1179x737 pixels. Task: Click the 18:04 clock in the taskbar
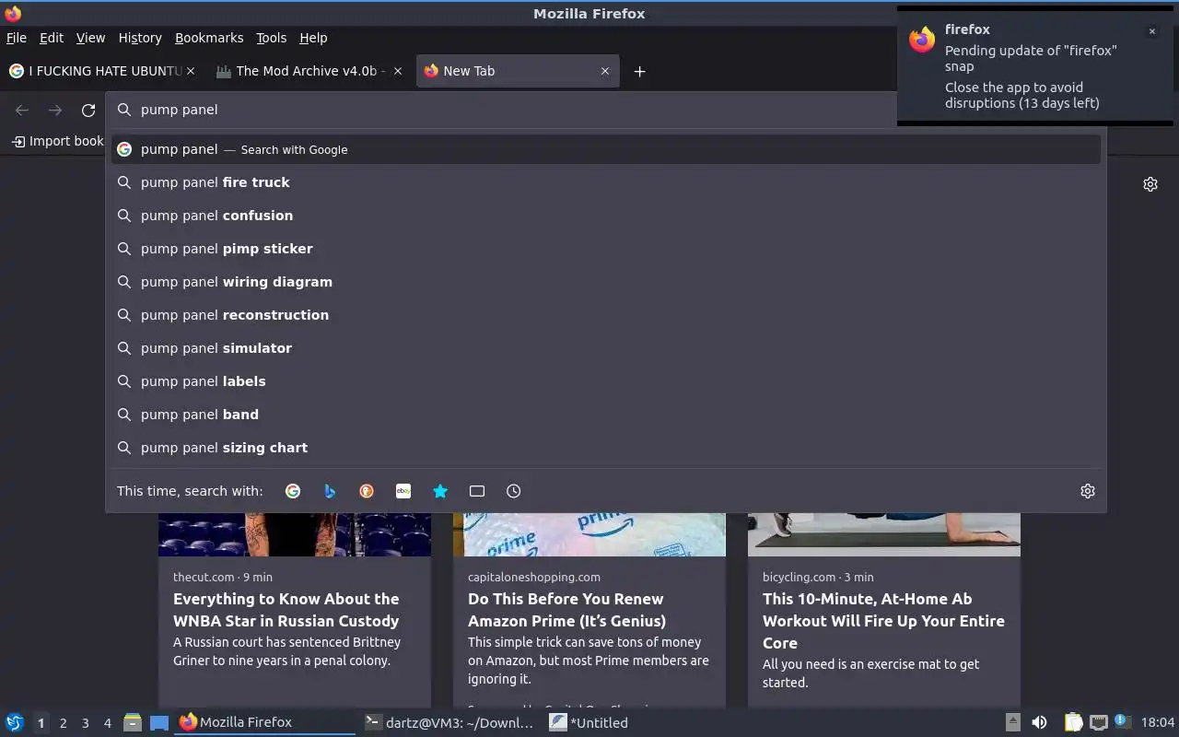1158,722
